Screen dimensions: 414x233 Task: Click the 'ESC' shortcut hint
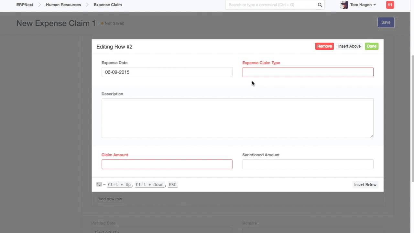click(x=172, y=184)
